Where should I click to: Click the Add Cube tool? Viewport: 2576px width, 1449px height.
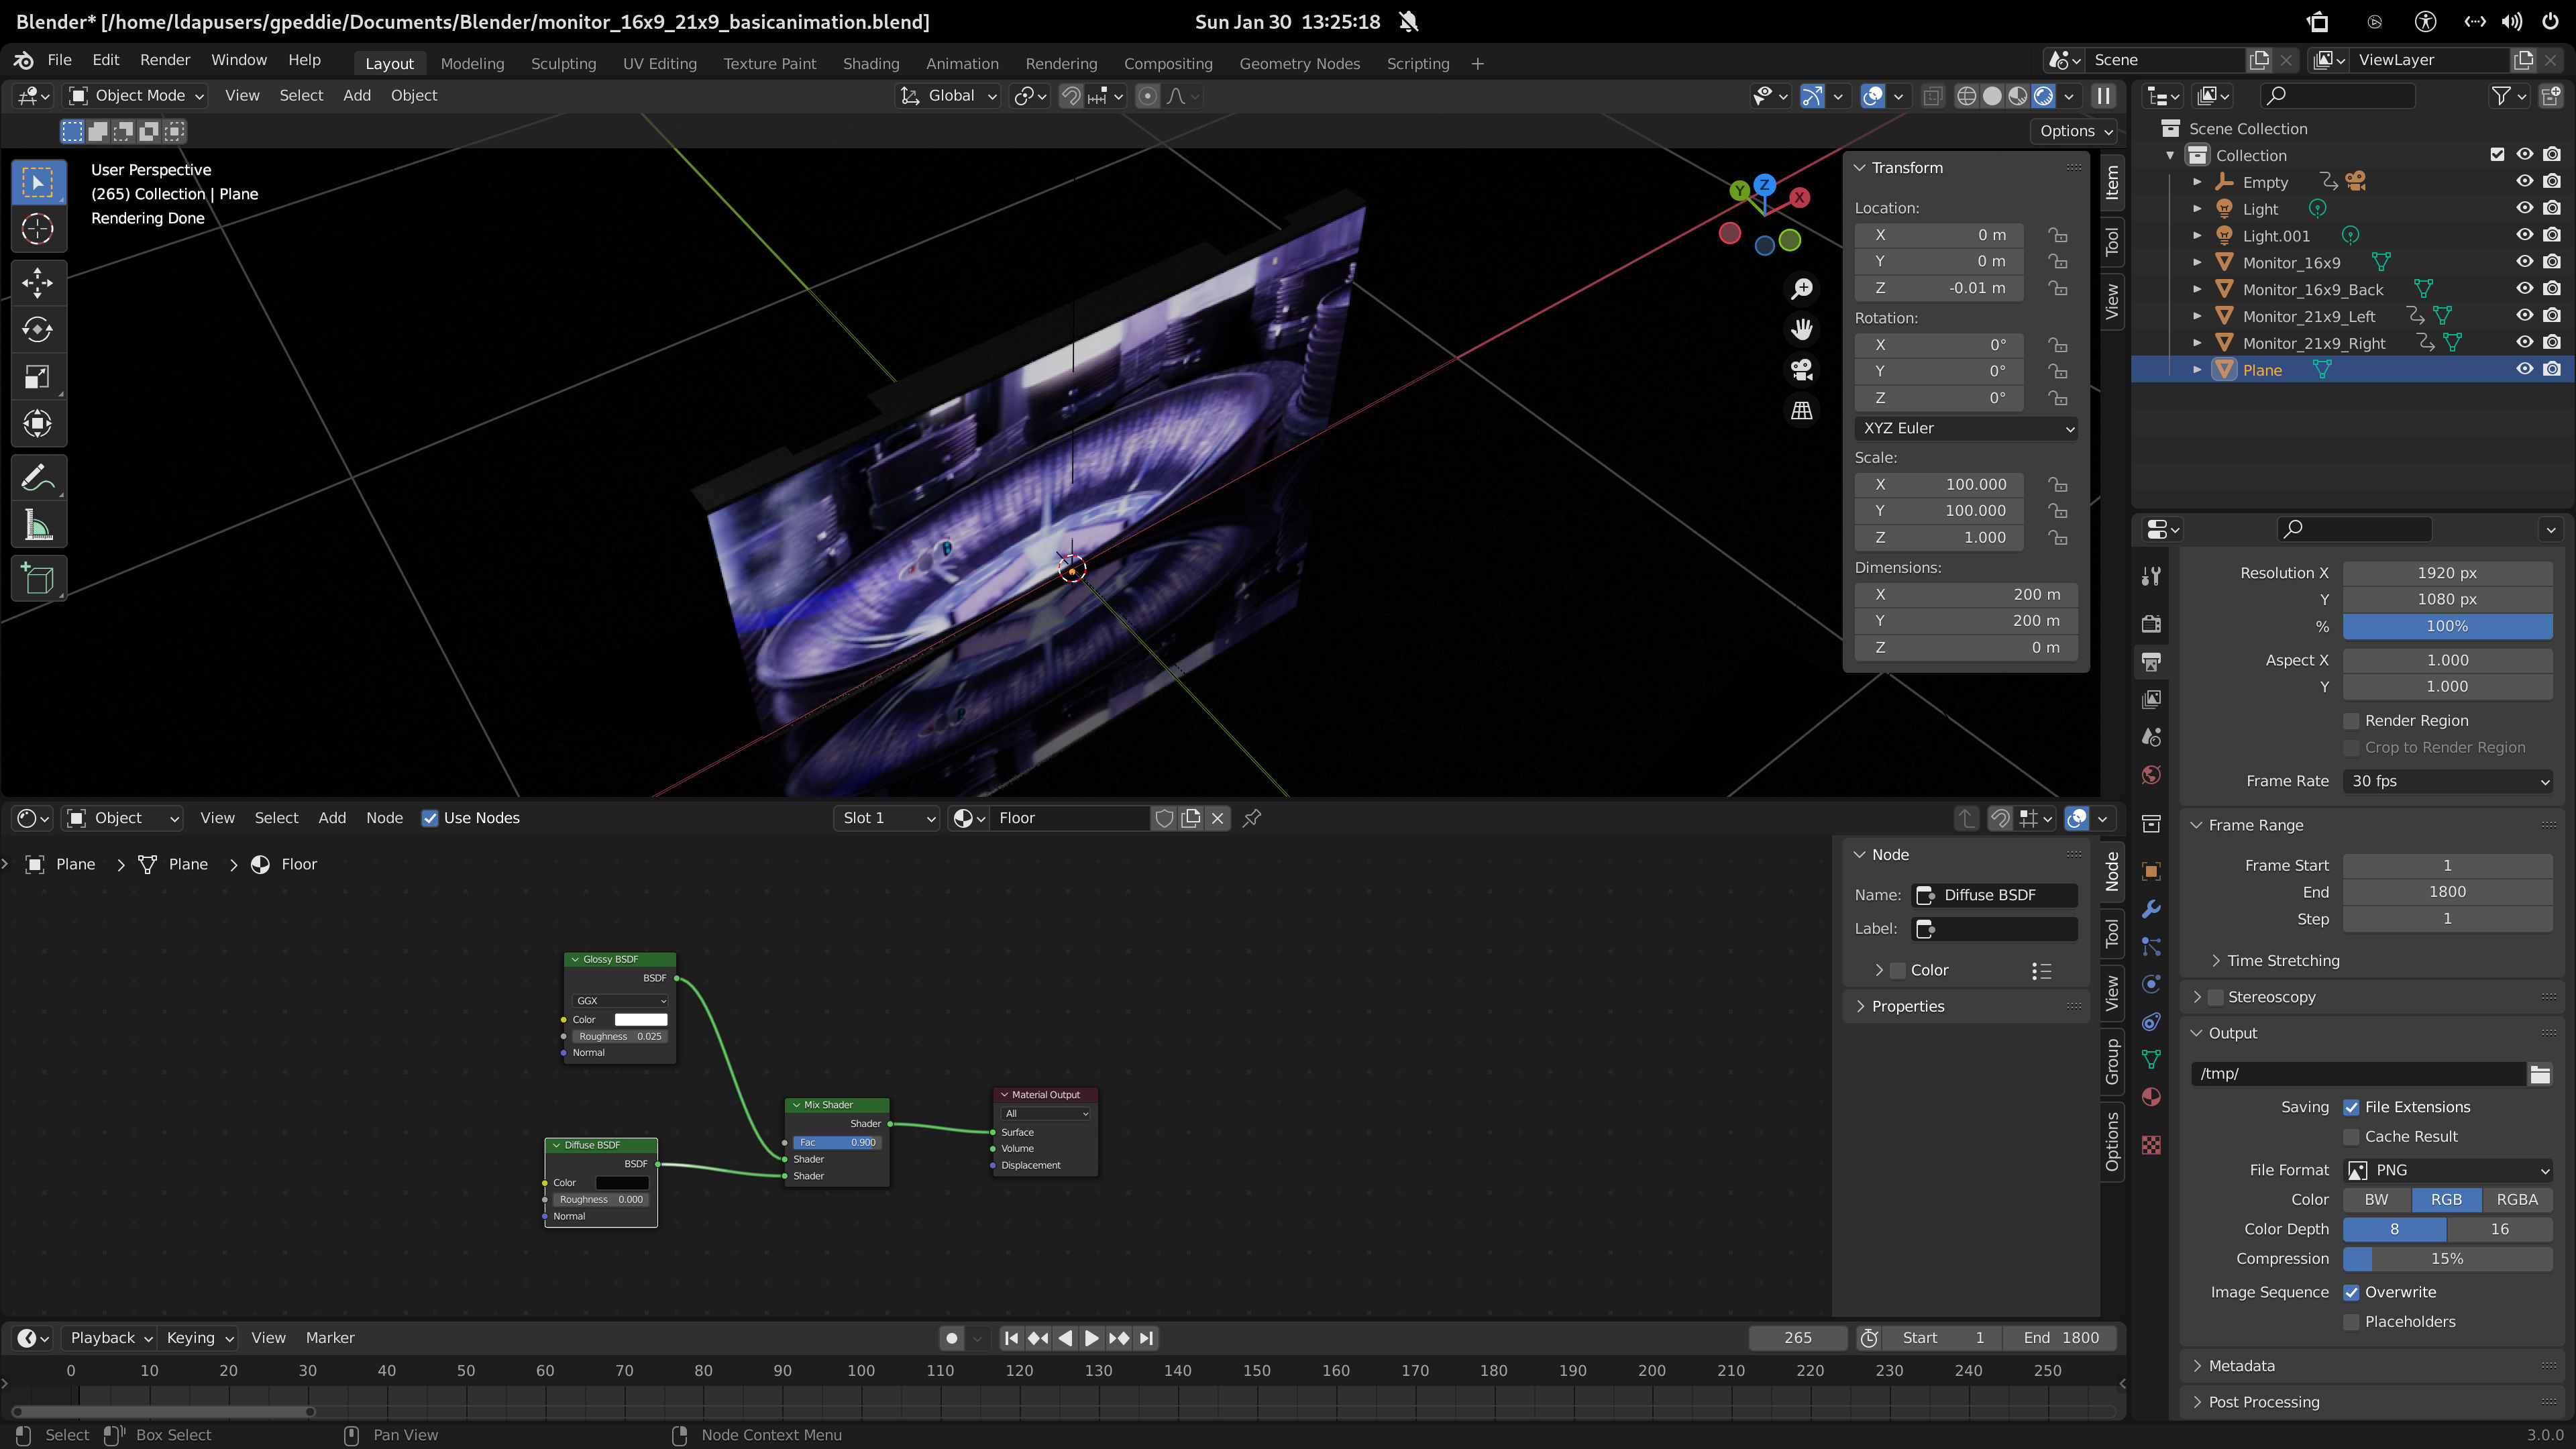pyautogui.click(x=37, y=578)
